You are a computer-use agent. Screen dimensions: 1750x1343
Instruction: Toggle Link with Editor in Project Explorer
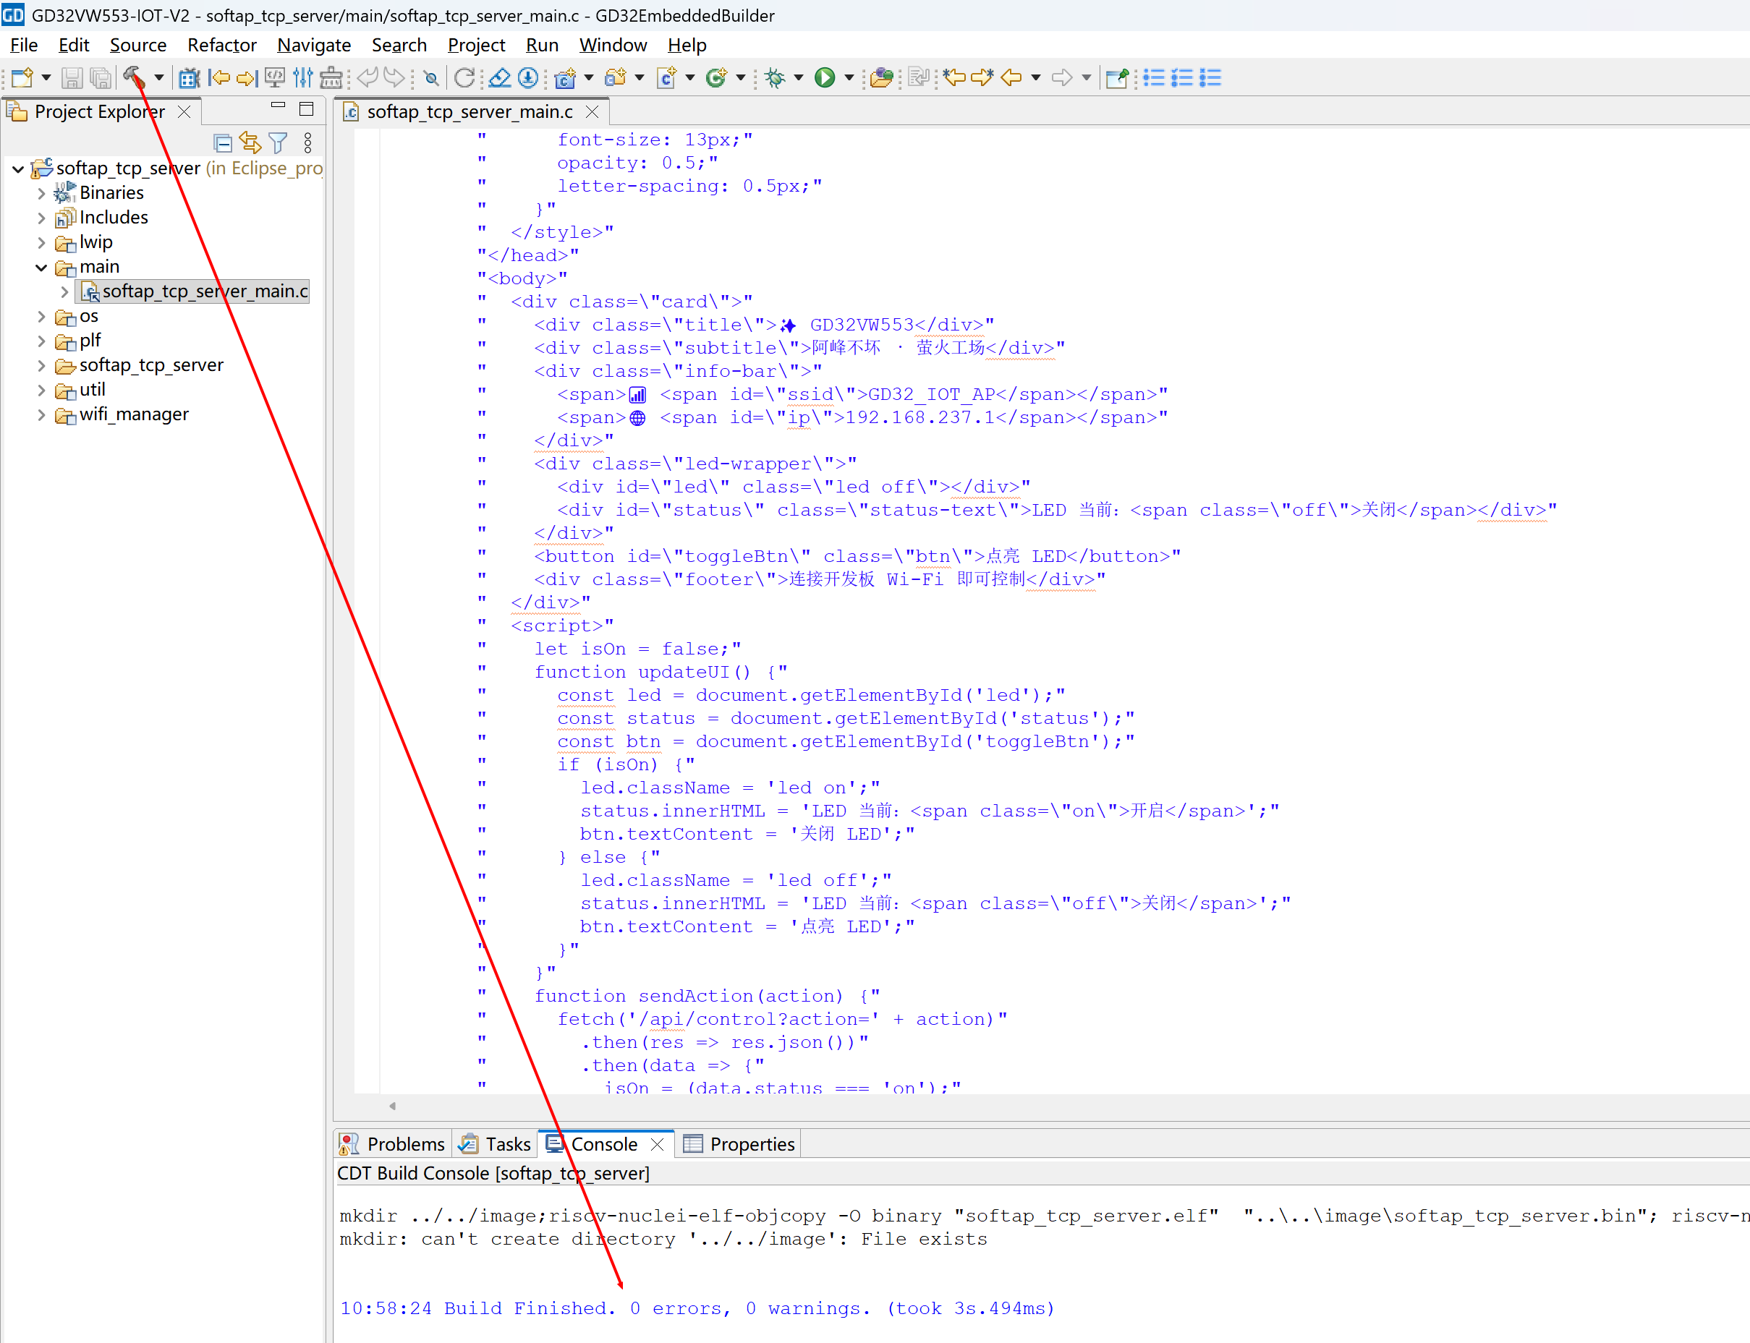[x=250, y=143]
